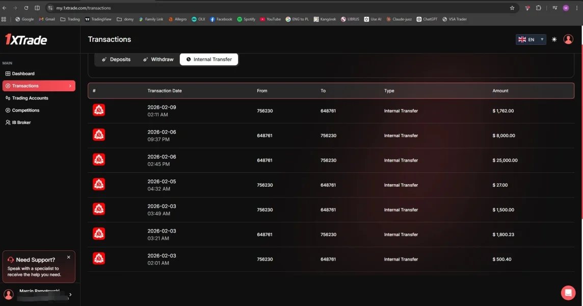Open Dashboard from the sidebar
This screenshot has width=583, height=306.
click(x=23, y=74)
